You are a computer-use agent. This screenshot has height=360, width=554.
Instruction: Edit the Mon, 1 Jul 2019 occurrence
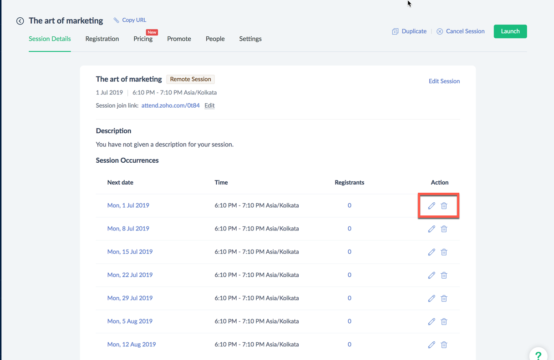pyautogui.click(x=432, y=205)
